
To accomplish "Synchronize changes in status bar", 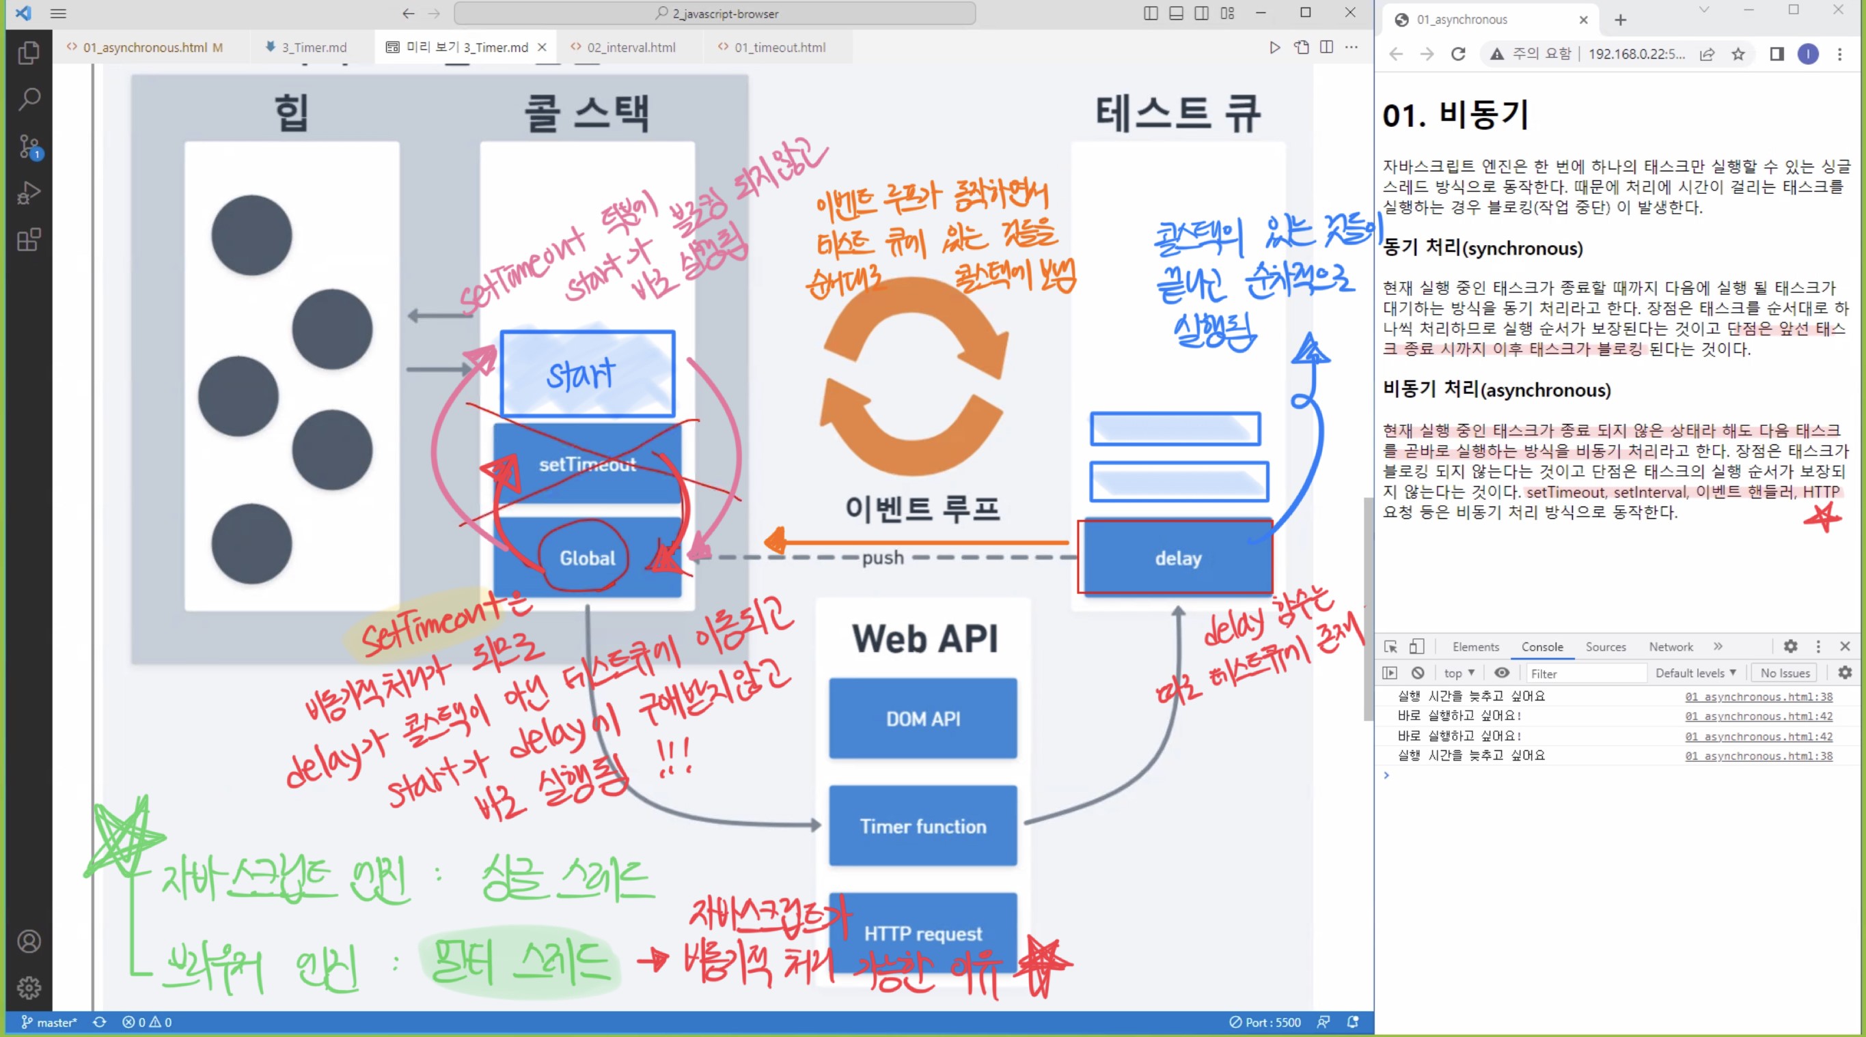I will pos(100,1022).
